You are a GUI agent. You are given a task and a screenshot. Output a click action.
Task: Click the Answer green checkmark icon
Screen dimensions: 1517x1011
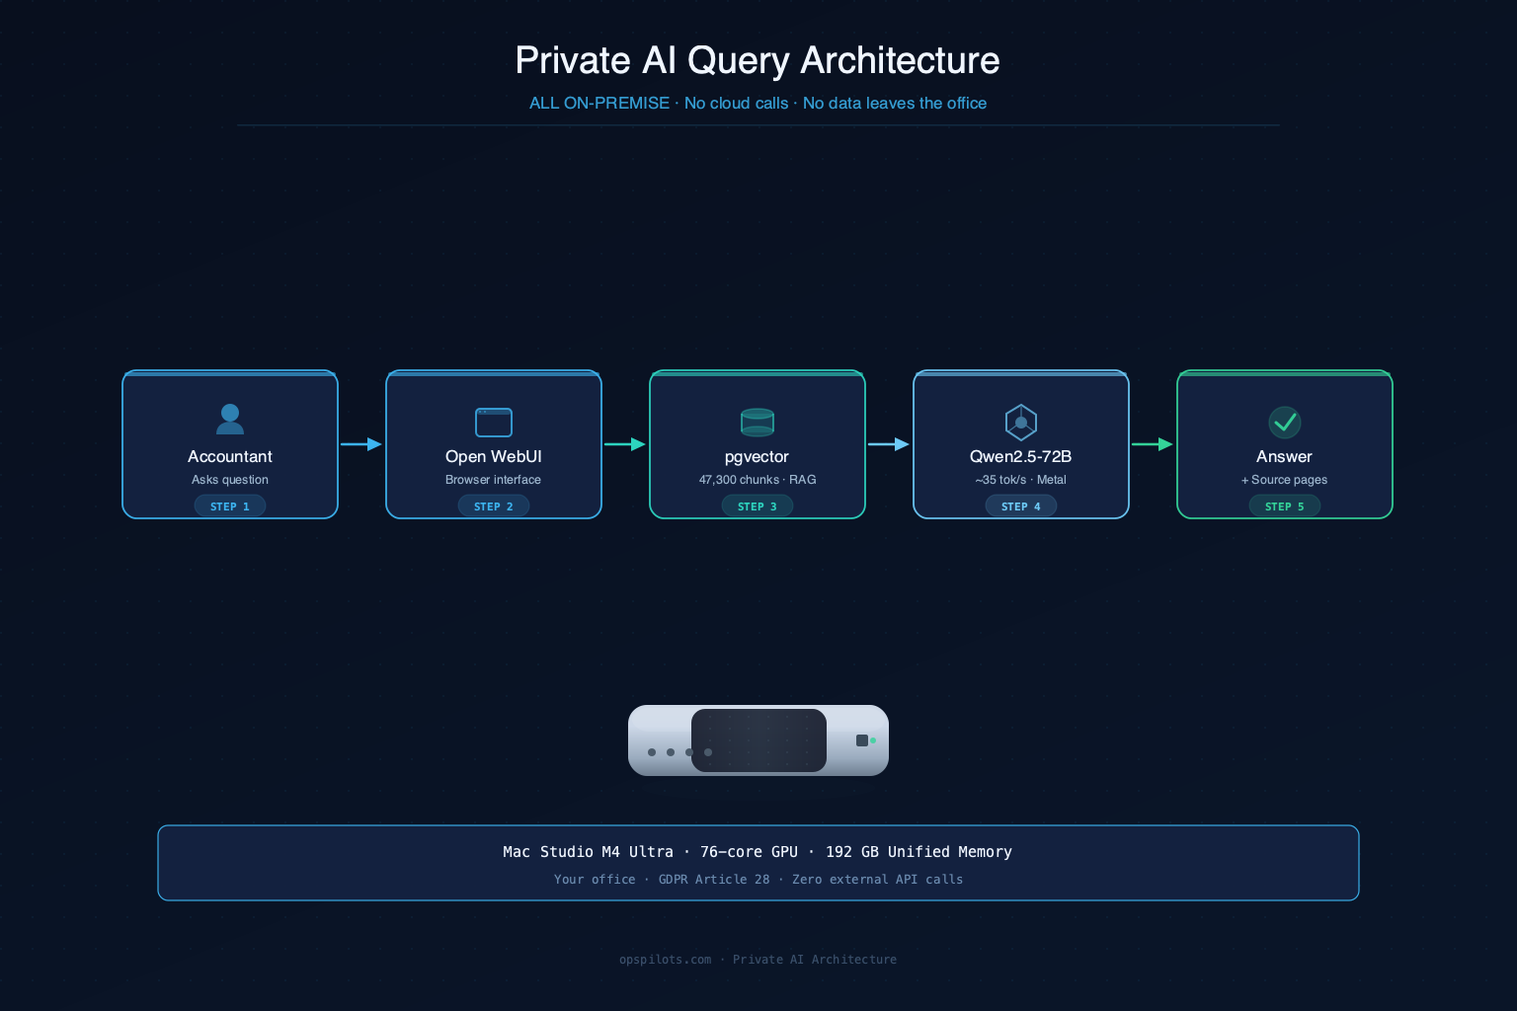1285,423
